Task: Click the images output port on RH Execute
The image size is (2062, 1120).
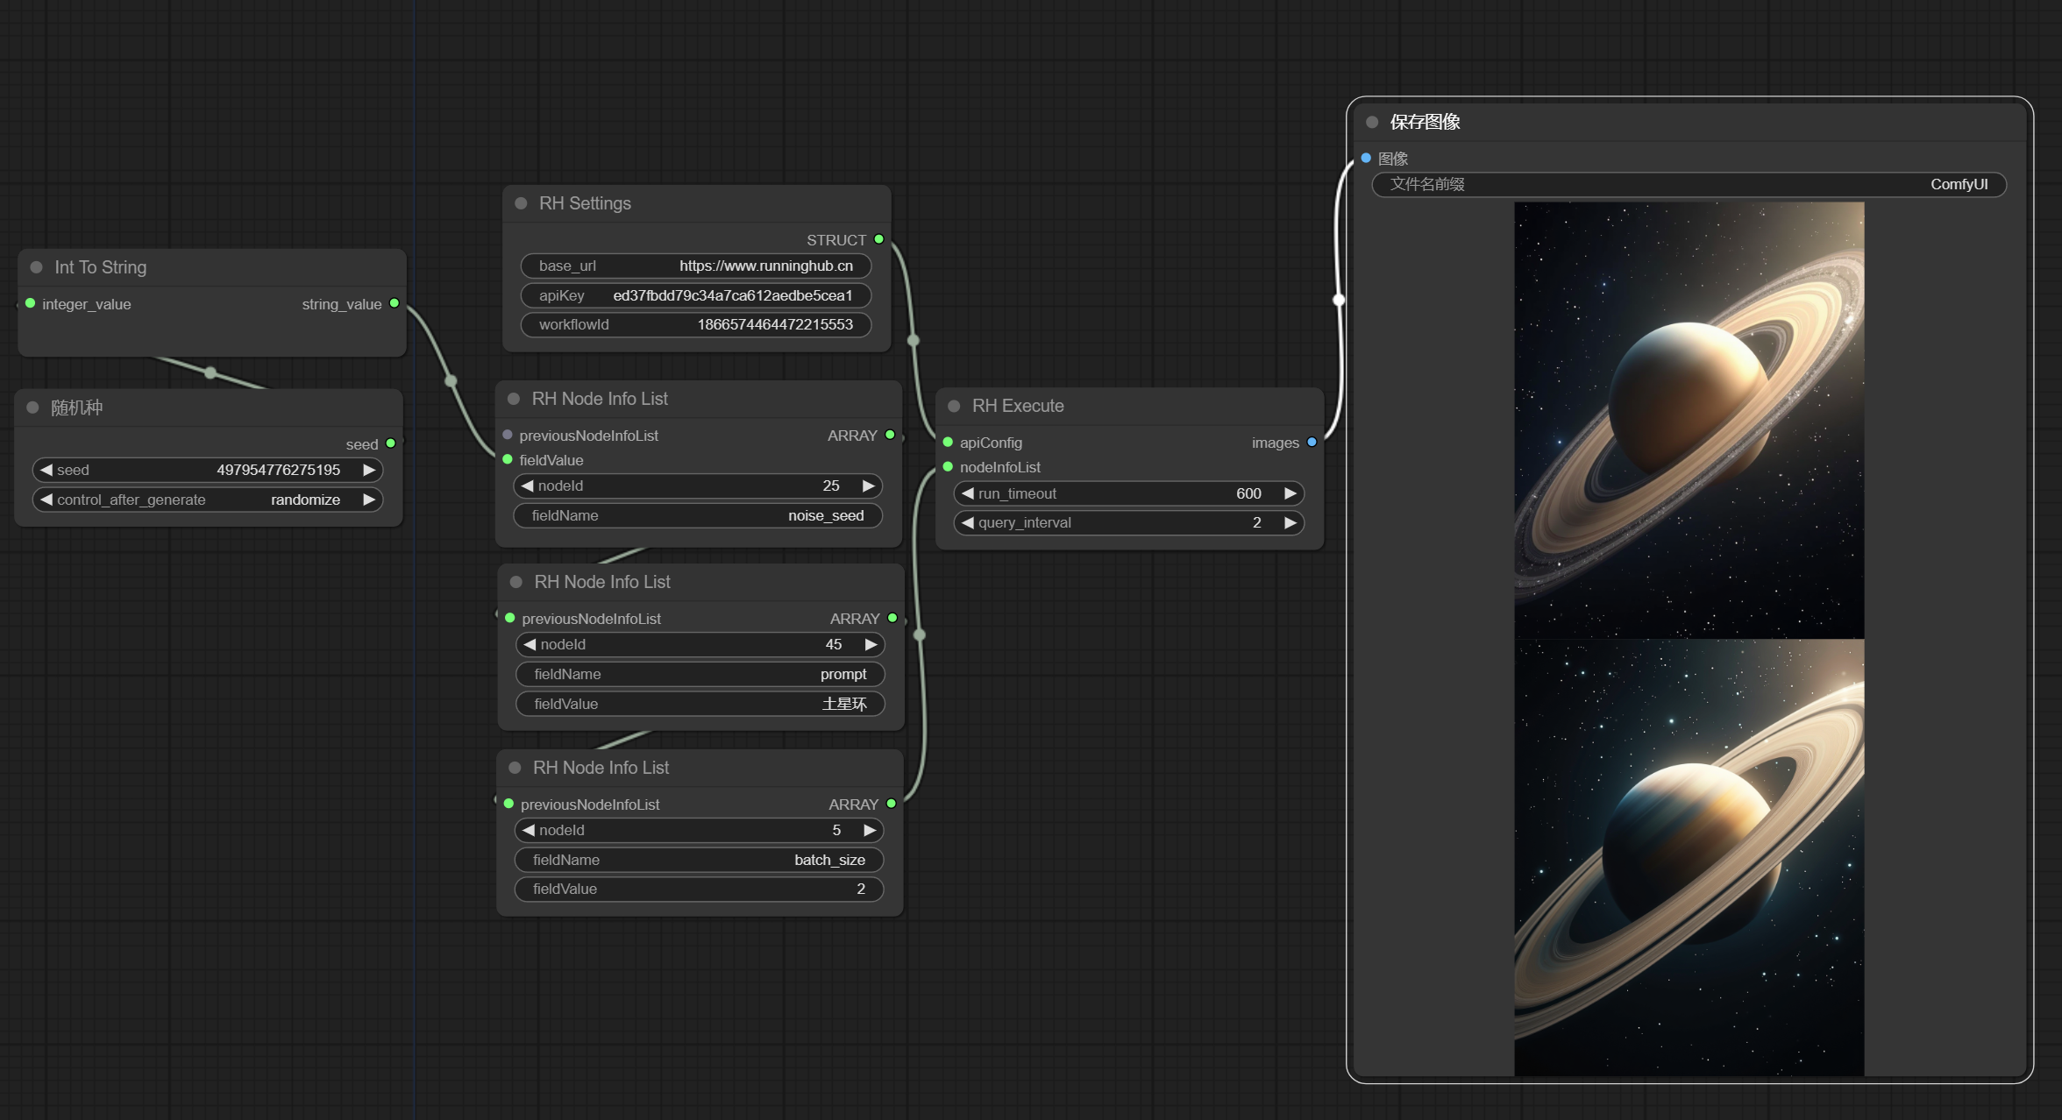Action: coord(1312,443)
